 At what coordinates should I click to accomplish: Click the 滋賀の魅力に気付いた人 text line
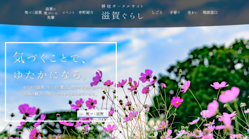(60, 94)
